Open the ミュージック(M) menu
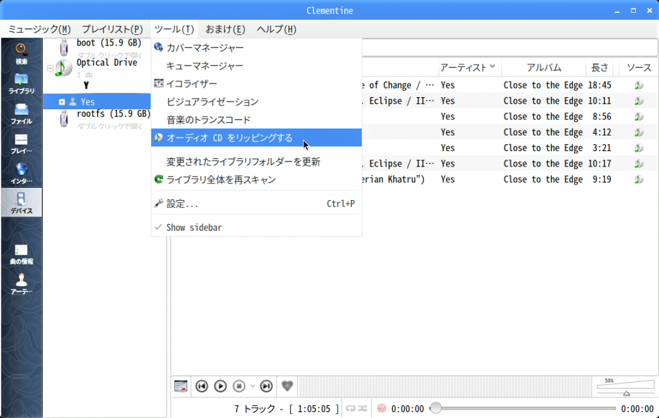Image resolution: width=659 pixels, height=418 pixels. 39,30
